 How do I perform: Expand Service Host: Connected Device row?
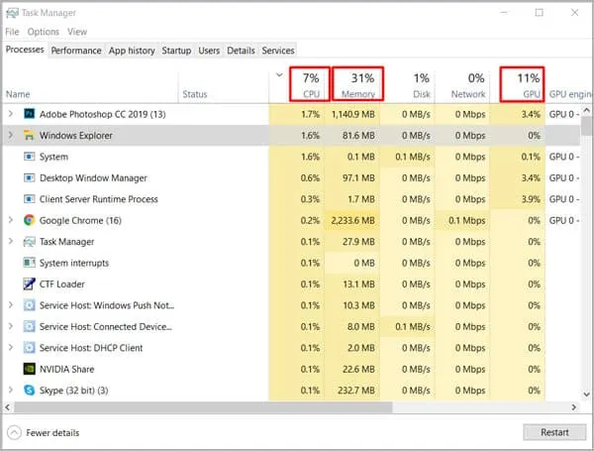pyautogui.click(x=11, y=326)
